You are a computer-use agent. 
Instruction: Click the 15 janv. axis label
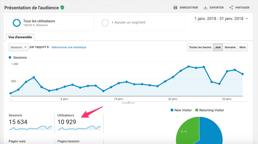119,99
